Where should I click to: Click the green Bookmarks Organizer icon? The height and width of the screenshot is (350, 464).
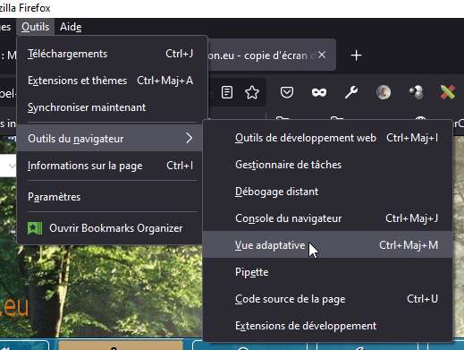coord(35,228)
